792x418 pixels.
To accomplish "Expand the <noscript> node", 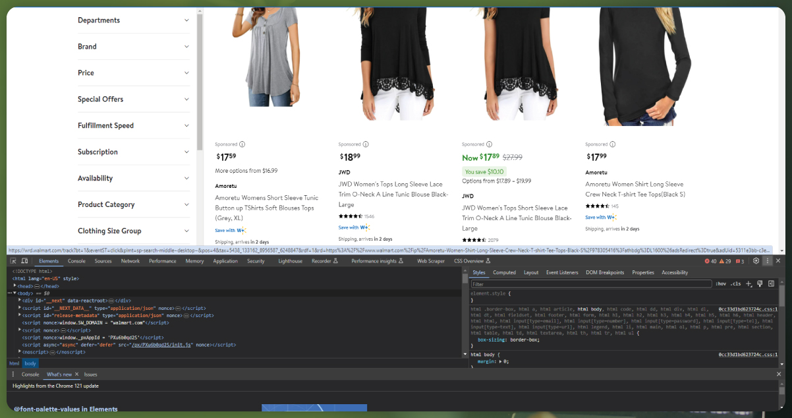I will tap(20, 352).
